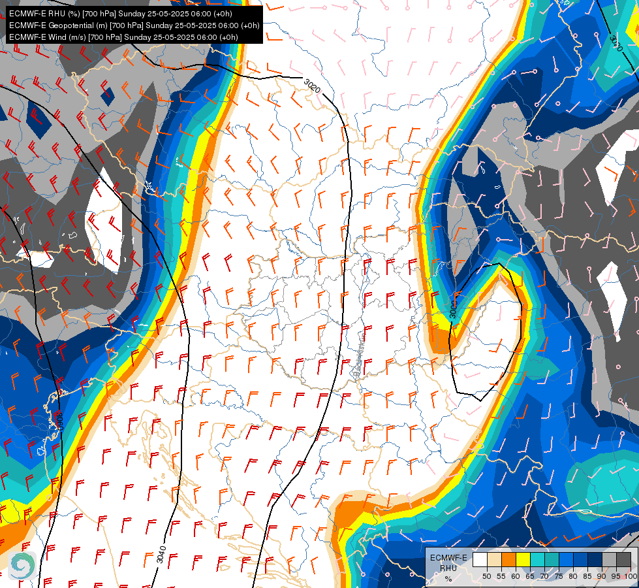Pick the teal 70–75% legend swatch
The image size is (639, 588).
point(552,560)
